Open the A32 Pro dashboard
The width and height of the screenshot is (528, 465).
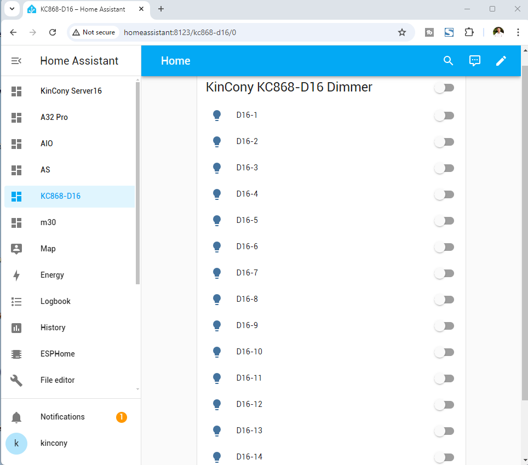point(54,117)
